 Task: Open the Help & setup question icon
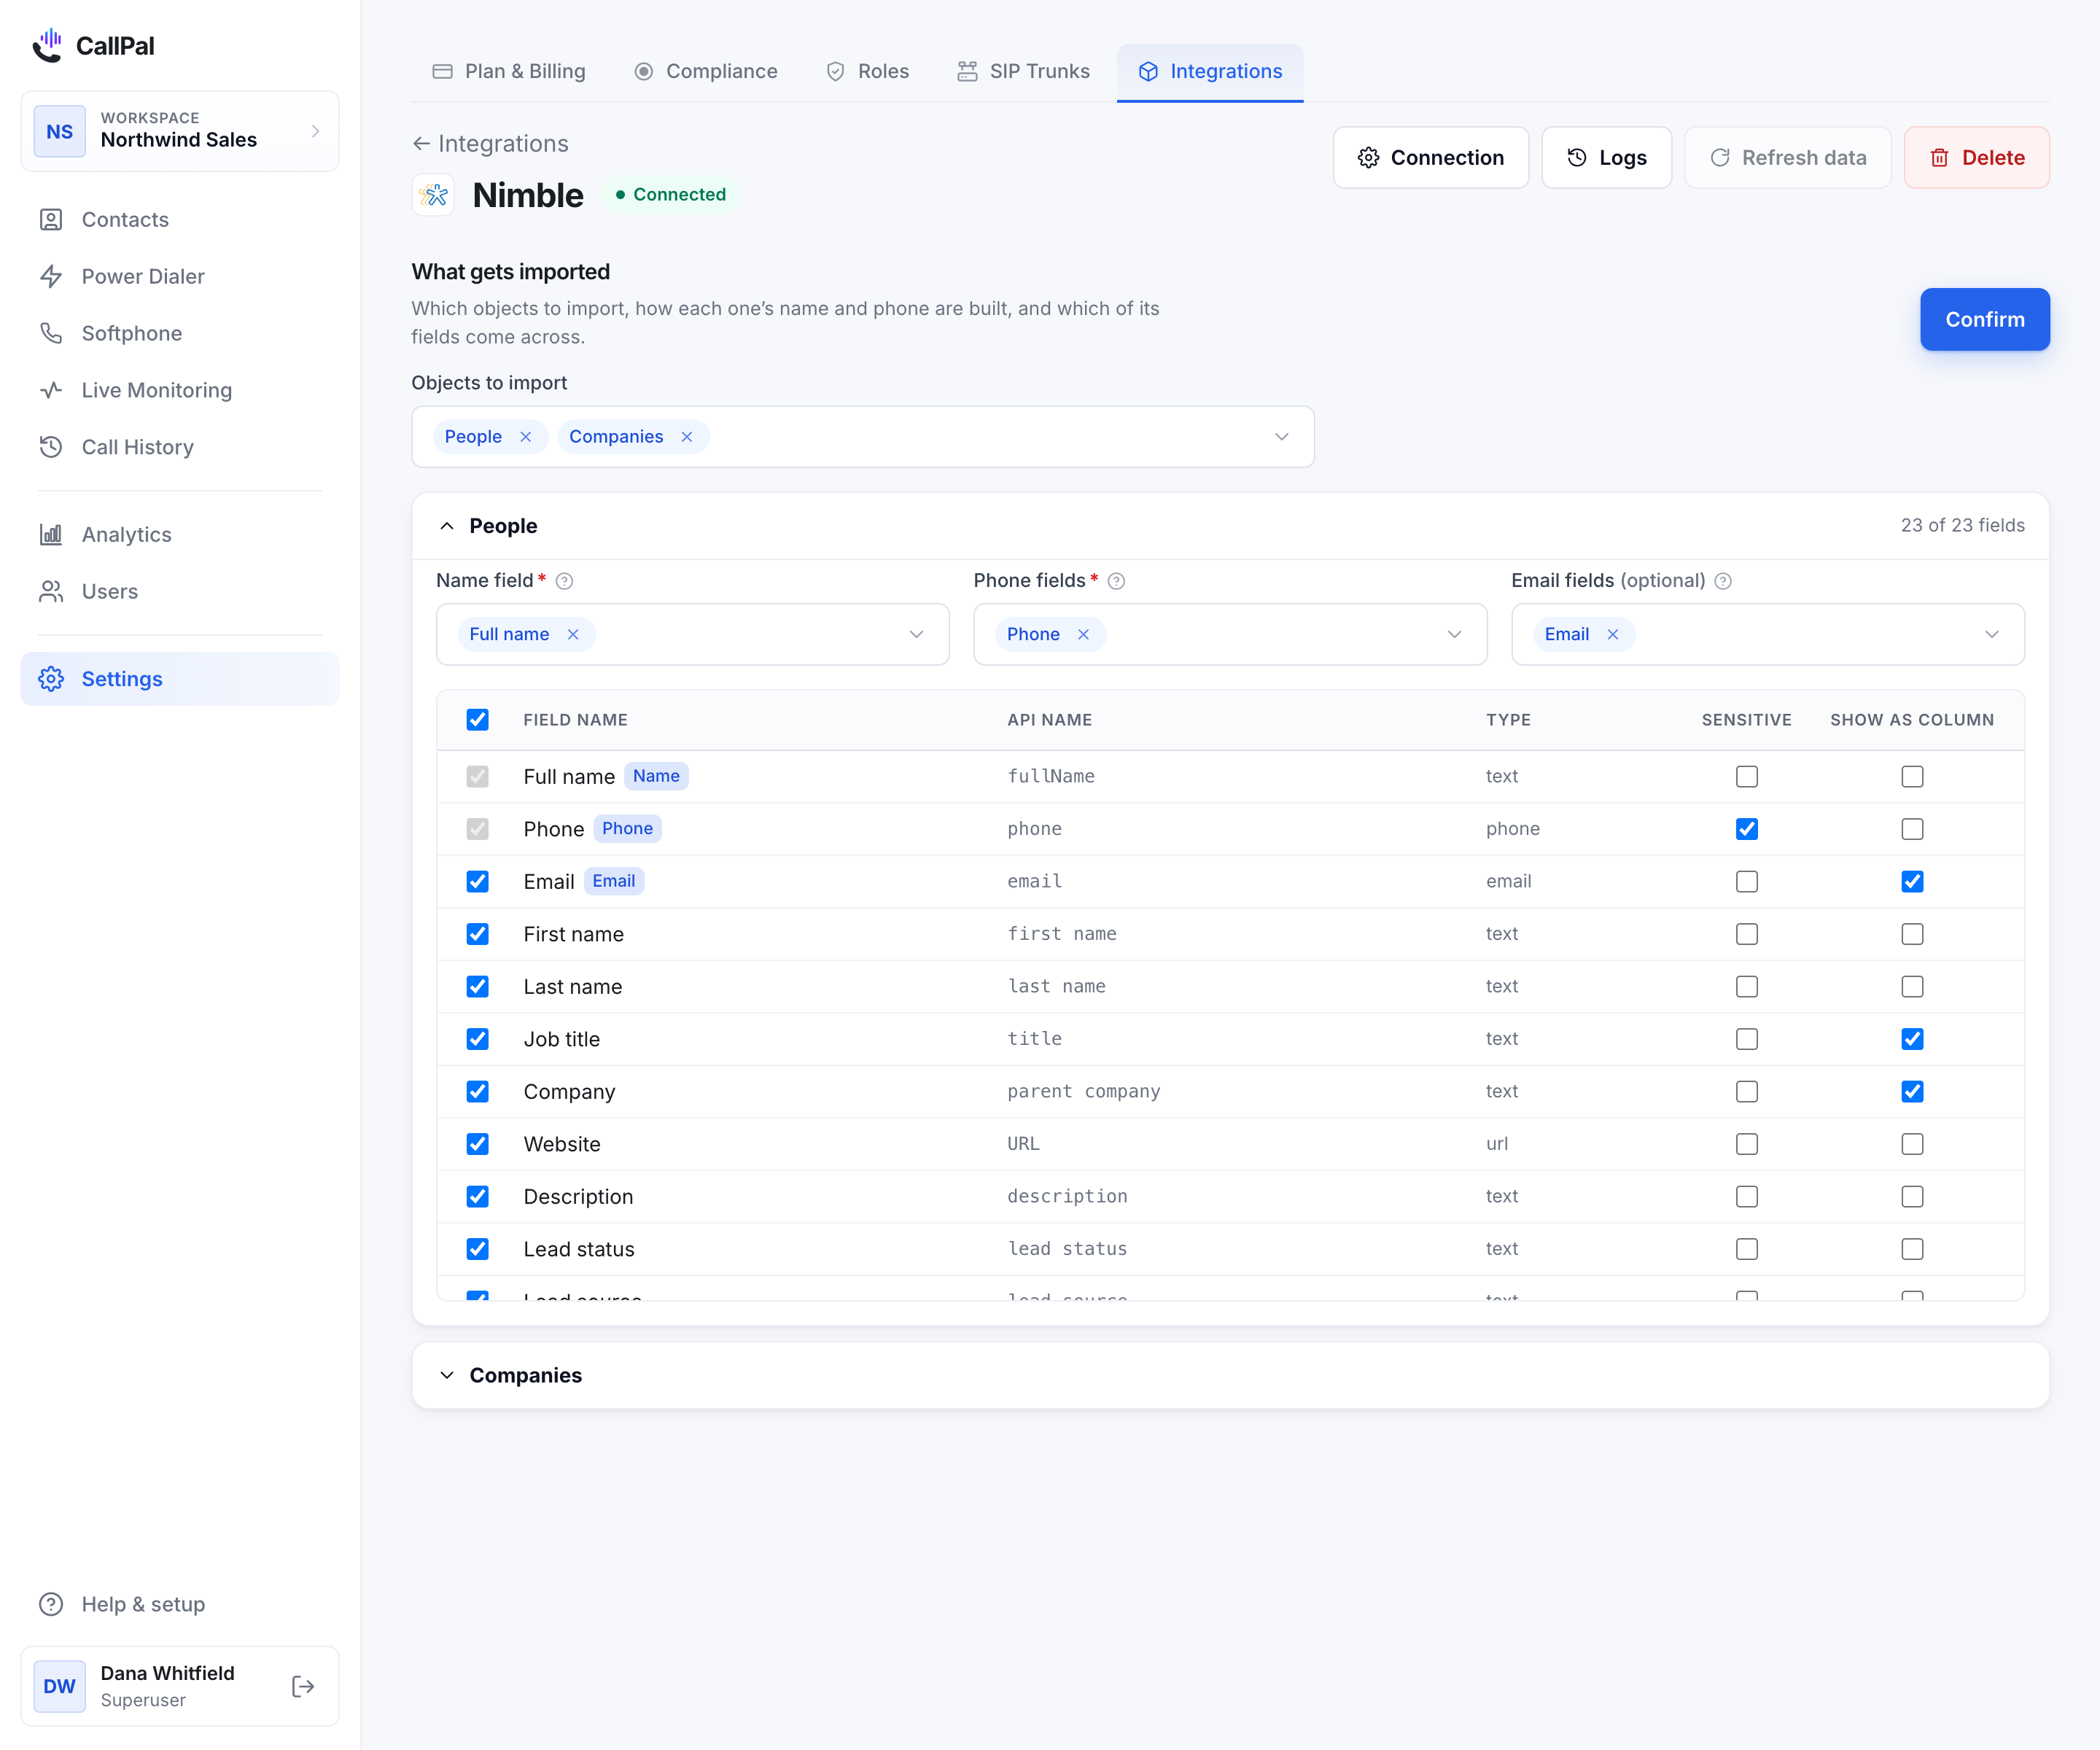51,1604
